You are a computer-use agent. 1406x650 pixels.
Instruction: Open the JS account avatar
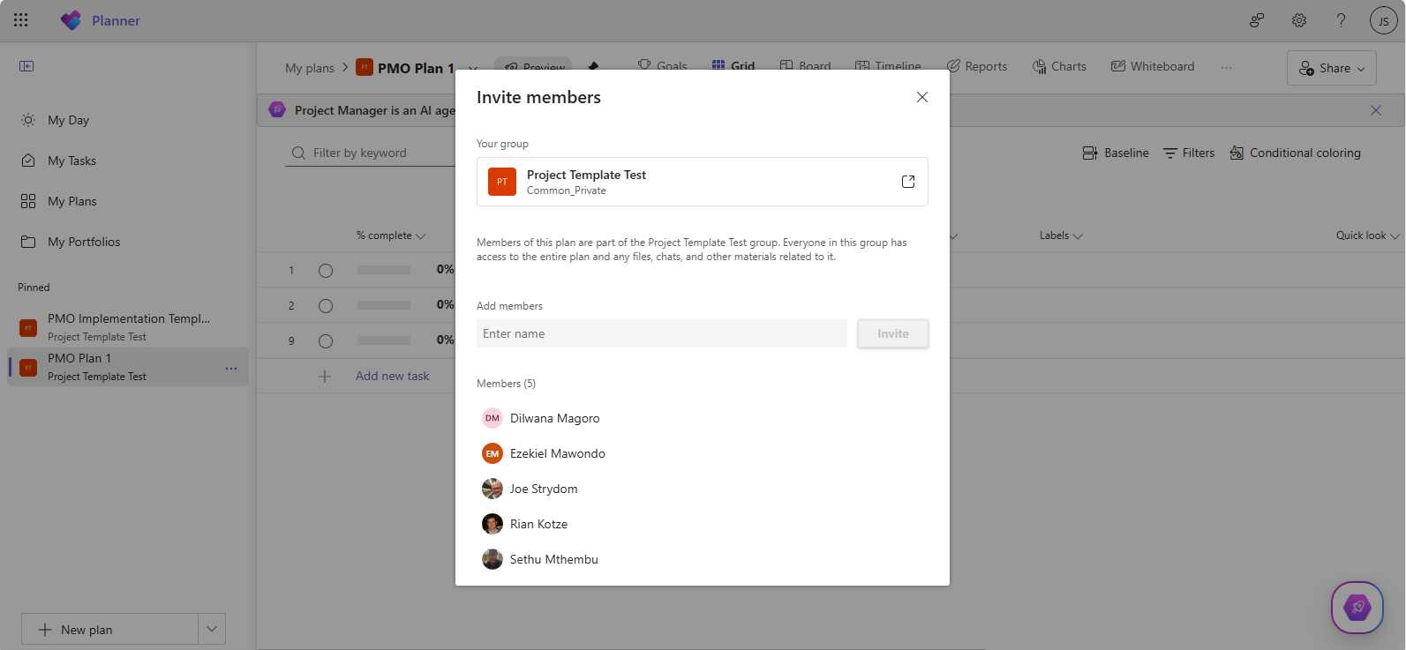point(1383,20)
